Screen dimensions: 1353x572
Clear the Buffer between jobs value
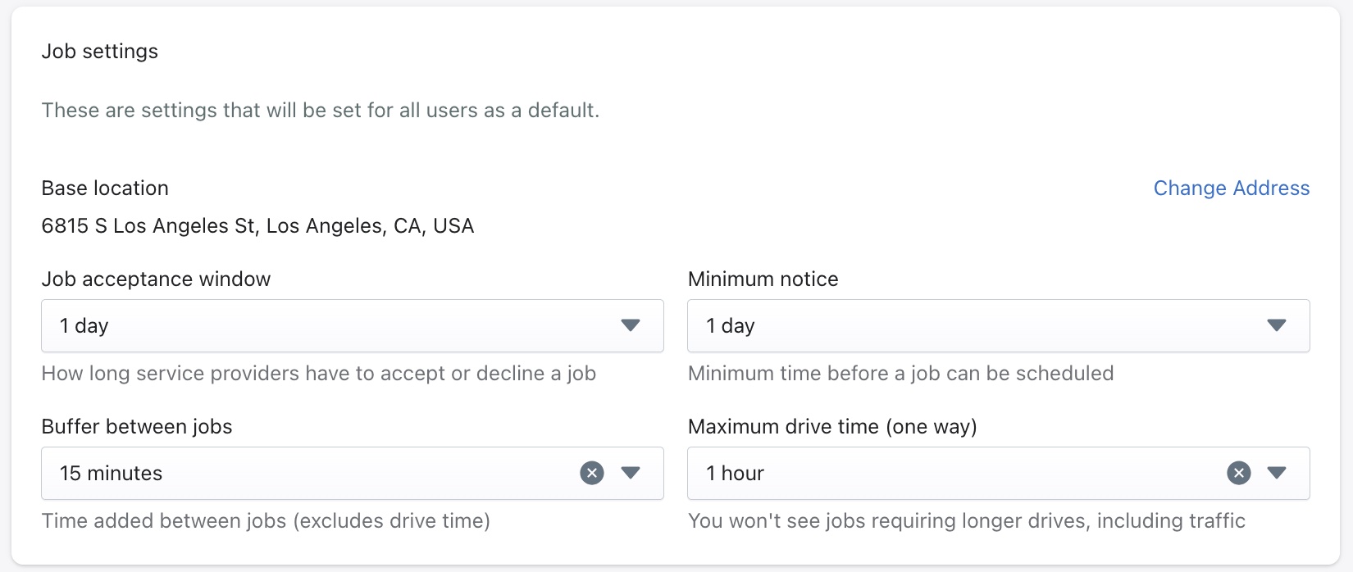[x=592, y=473]
